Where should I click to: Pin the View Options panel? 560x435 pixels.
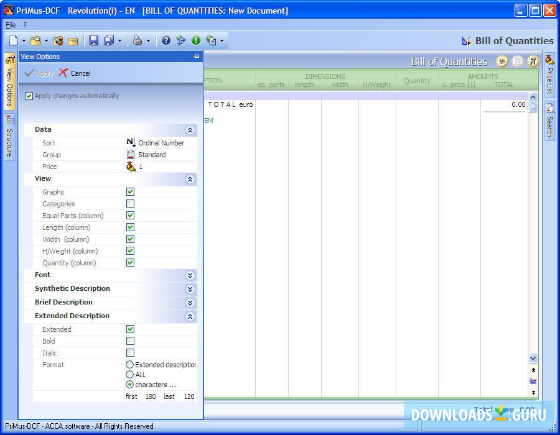pos(197,57)
